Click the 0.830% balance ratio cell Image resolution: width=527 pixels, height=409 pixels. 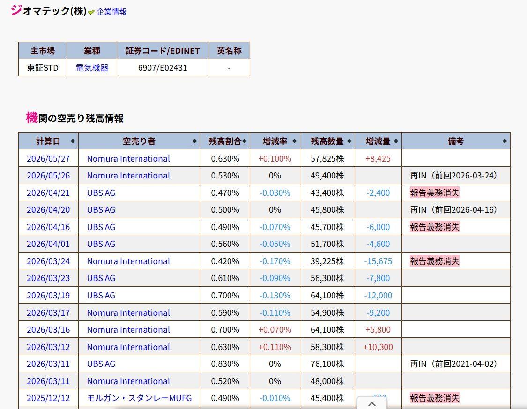pos(225,364)
